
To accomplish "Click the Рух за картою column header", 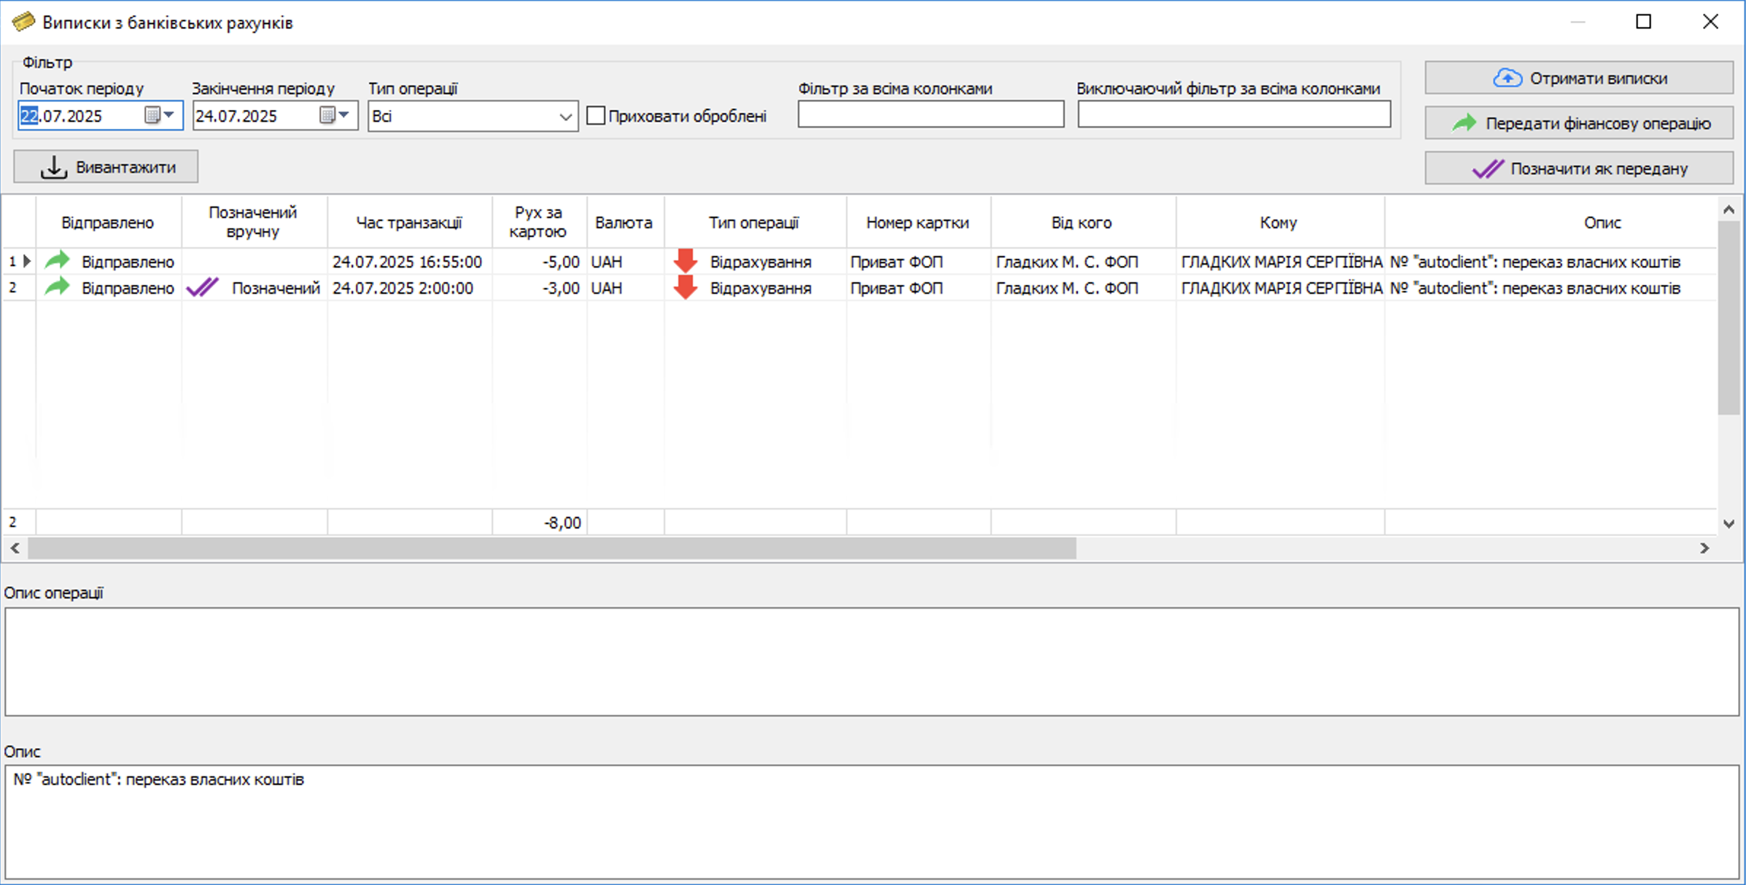I will tap(538, 222).
